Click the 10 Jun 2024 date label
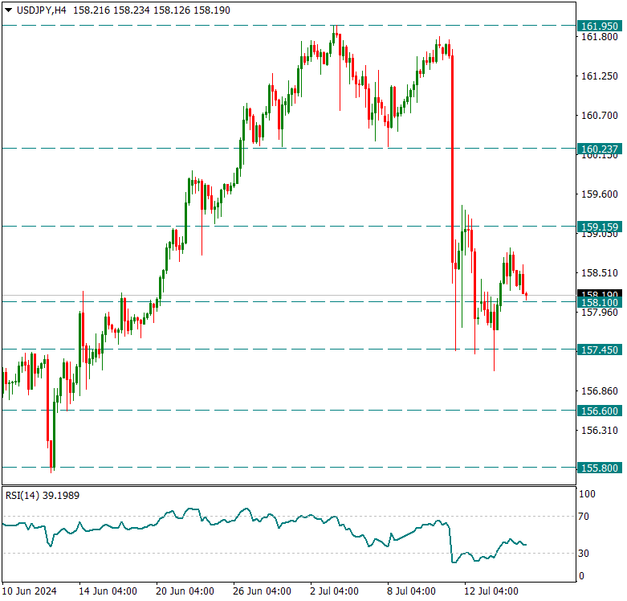The image size is (627, 601). point(29,591)
